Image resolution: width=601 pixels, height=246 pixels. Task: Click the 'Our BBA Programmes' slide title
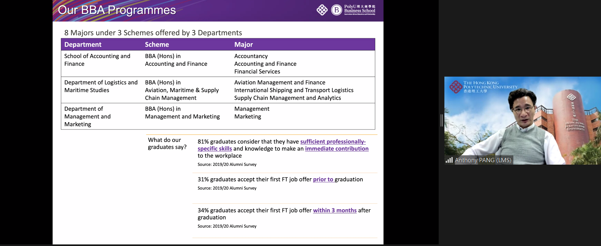pyautogui.click(x=117, y=10)
